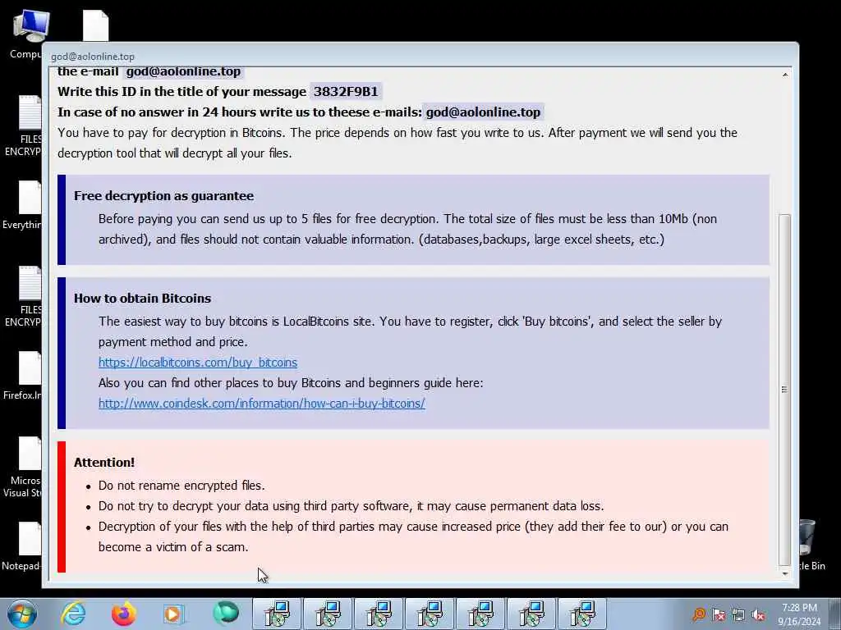Click the muted volume speaker tray icon
Screen dimensions: 841x630
pyautogui.click(x=758, y=614)
